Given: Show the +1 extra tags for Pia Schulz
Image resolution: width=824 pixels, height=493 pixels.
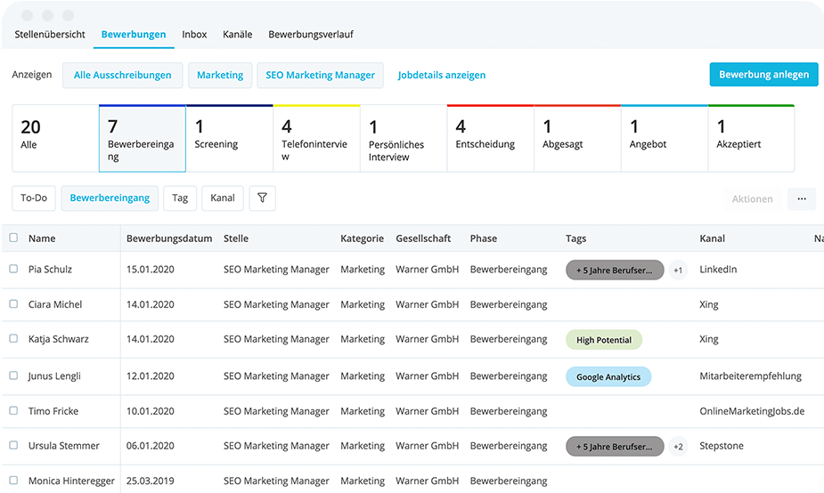Looking at the screenshot, I should [678, 271].
